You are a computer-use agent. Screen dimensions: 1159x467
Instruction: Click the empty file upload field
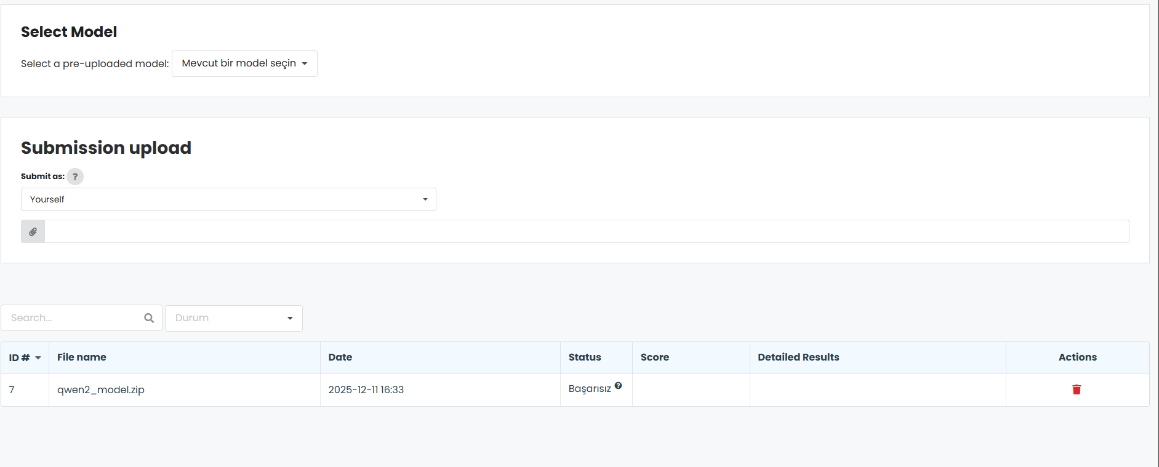tap(586, 232)
